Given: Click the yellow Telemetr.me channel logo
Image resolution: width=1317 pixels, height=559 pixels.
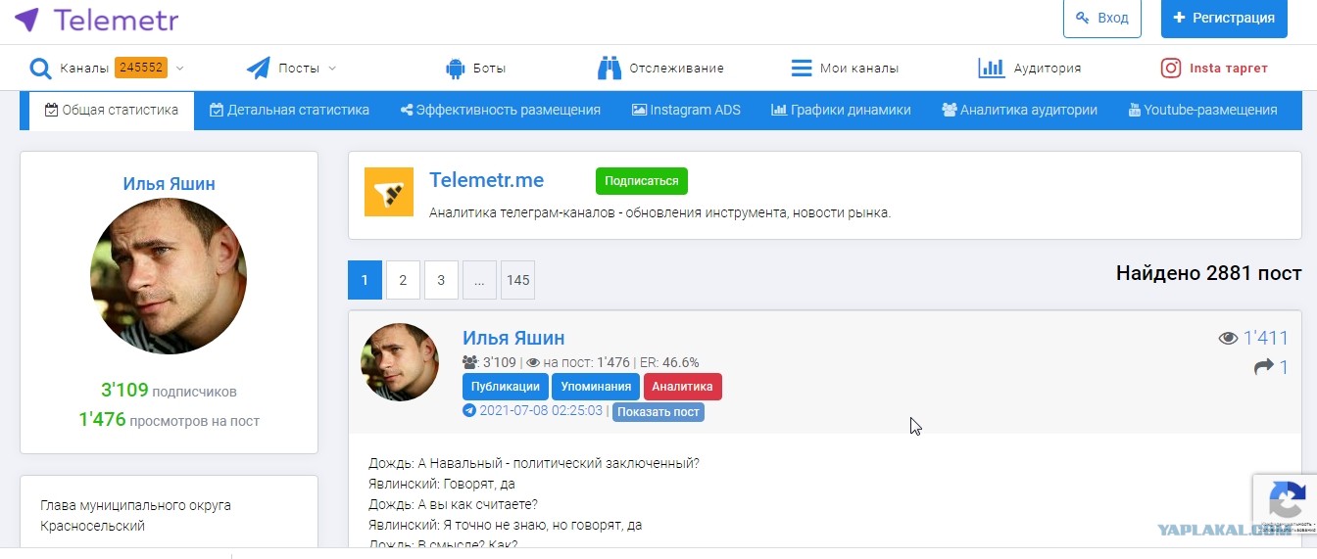Looking at the screenshot, I should pyautogui.click(x=389, y=192).
